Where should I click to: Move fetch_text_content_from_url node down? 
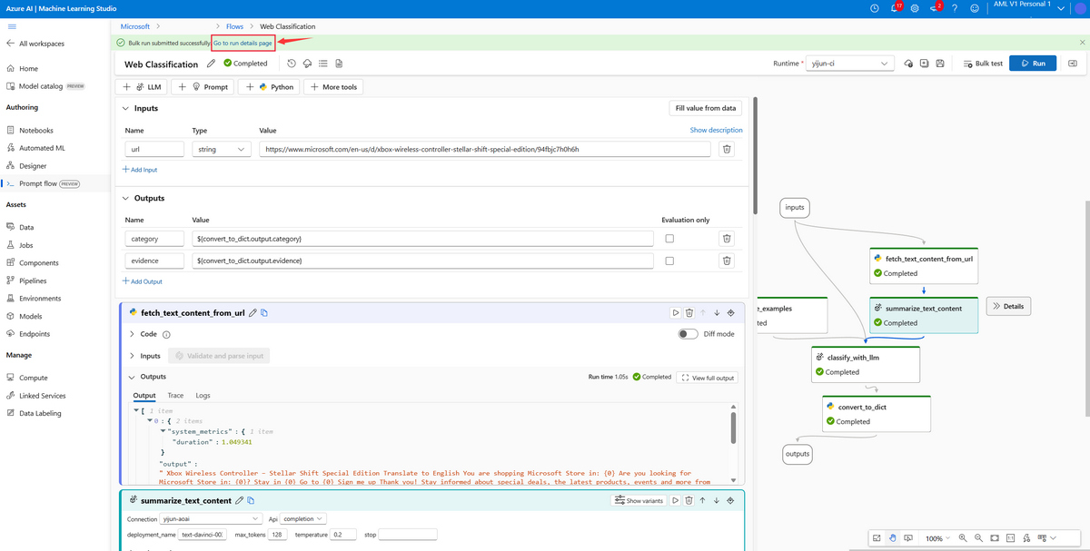[x=717, y=312]
